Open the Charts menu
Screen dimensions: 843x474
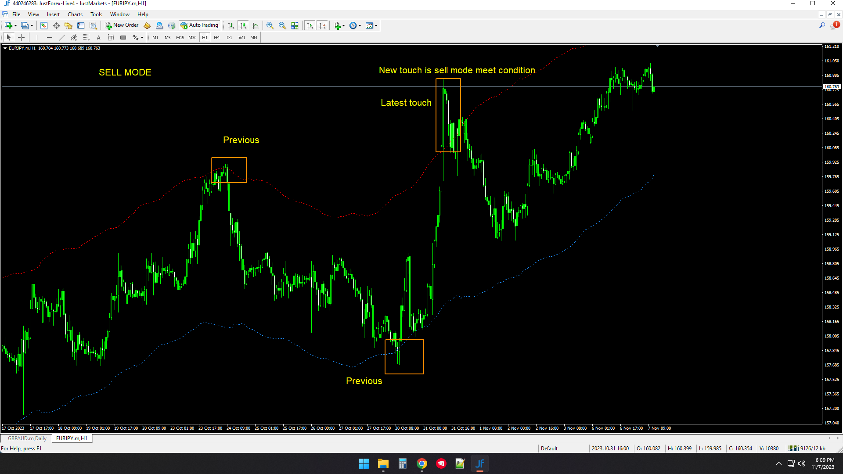(x=75, y=14)
